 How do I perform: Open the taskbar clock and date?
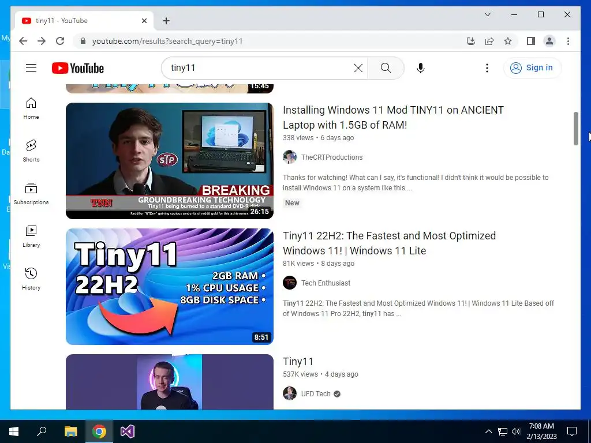[x=541, y=431]
